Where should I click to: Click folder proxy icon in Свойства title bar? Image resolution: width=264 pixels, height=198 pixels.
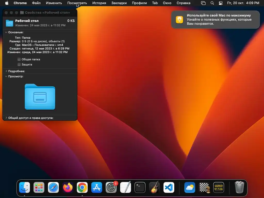point(22,12)
